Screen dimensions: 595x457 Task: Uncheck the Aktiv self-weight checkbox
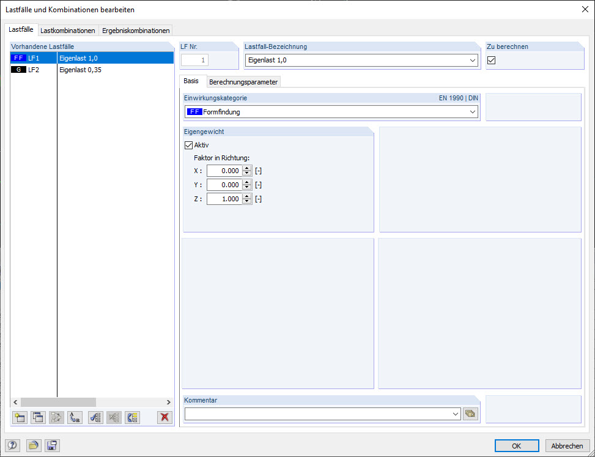(188, 145)
